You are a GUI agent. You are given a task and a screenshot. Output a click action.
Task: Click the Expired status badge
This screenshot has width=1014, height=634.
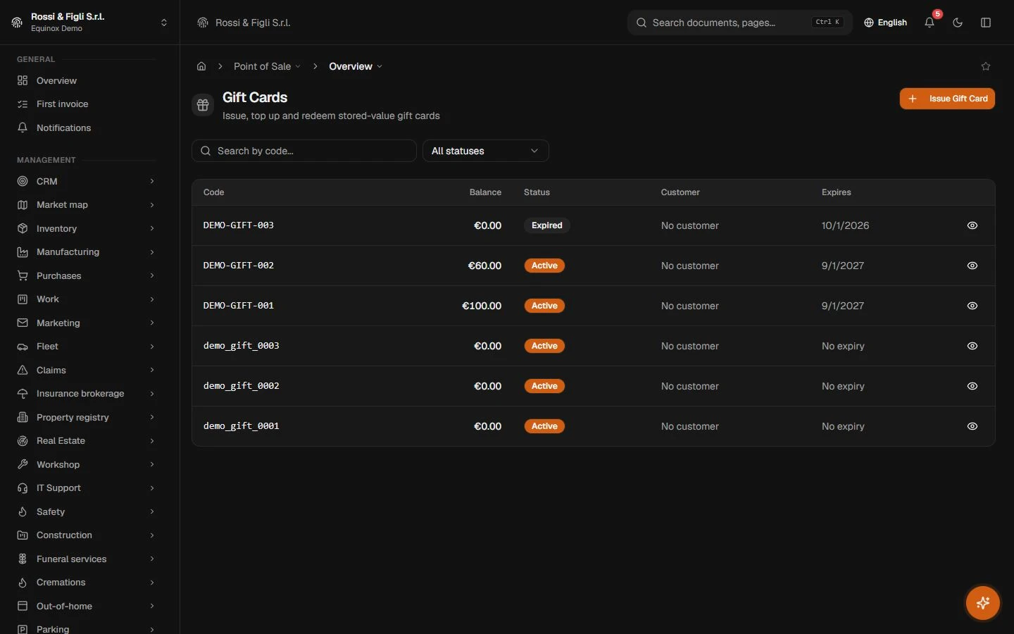547,225
